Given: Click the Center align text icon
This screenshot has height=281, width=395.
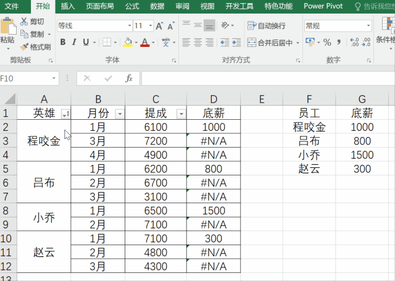Looking at the screenshot, I should coord(198,43).
